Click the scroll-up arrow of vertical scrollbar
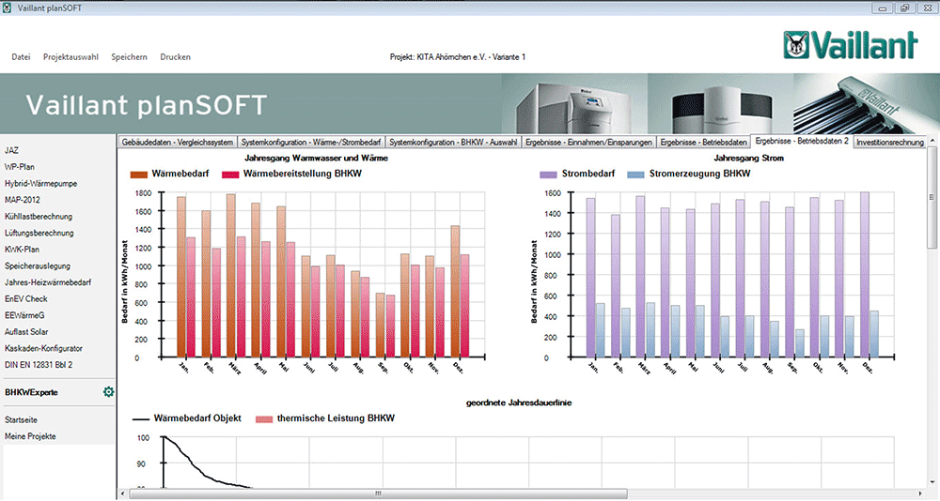The image size is (940, 501). tap(931, 140)
